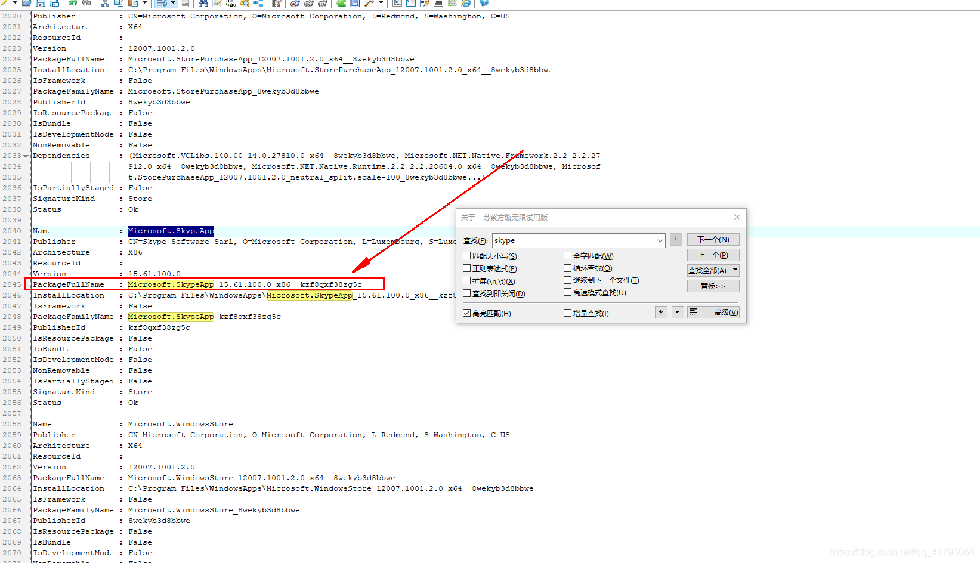Image resolution: width=980 pixels, height=563 pixels.
Task: Click PackageFullName value on line 2045
Action: click(x=245, y=284)
